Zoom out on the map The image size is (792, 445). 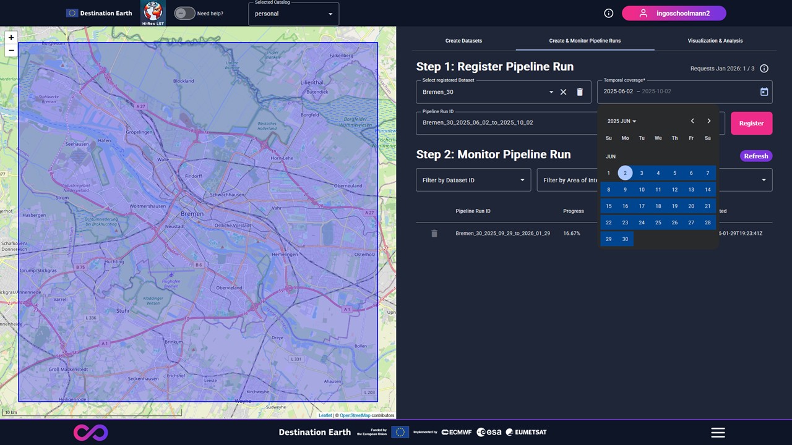coord(11,51)
